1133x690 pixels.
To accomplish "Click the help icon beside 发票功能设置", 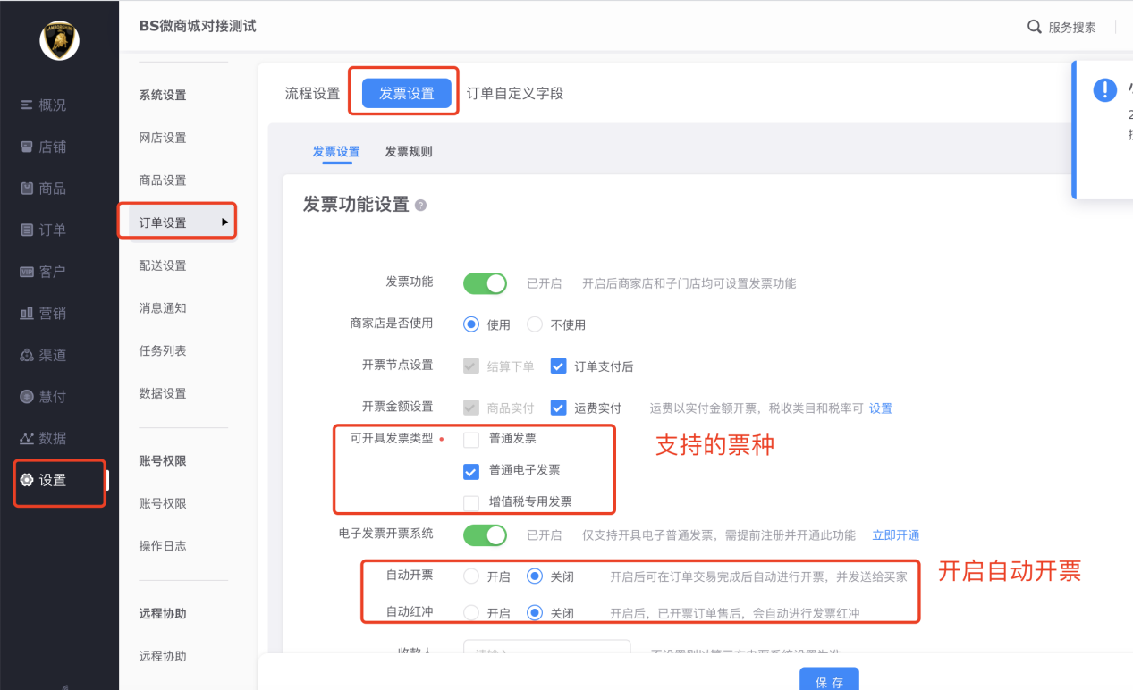I will click(421, 206).
